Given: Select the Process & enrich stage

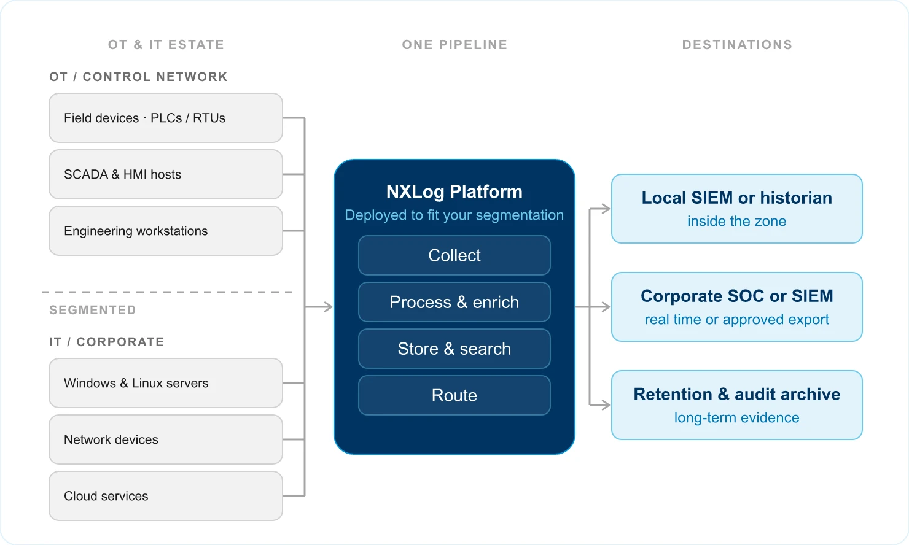Looking at the screenshot, I should point(454,302).
